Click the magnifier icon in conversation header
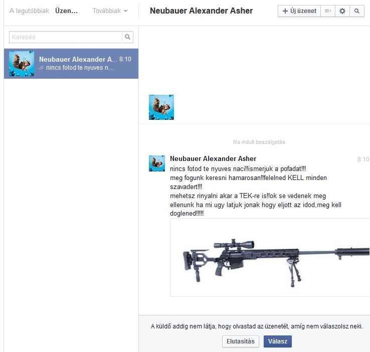This screenshot has height=352, width=370. tap(357, 11)
